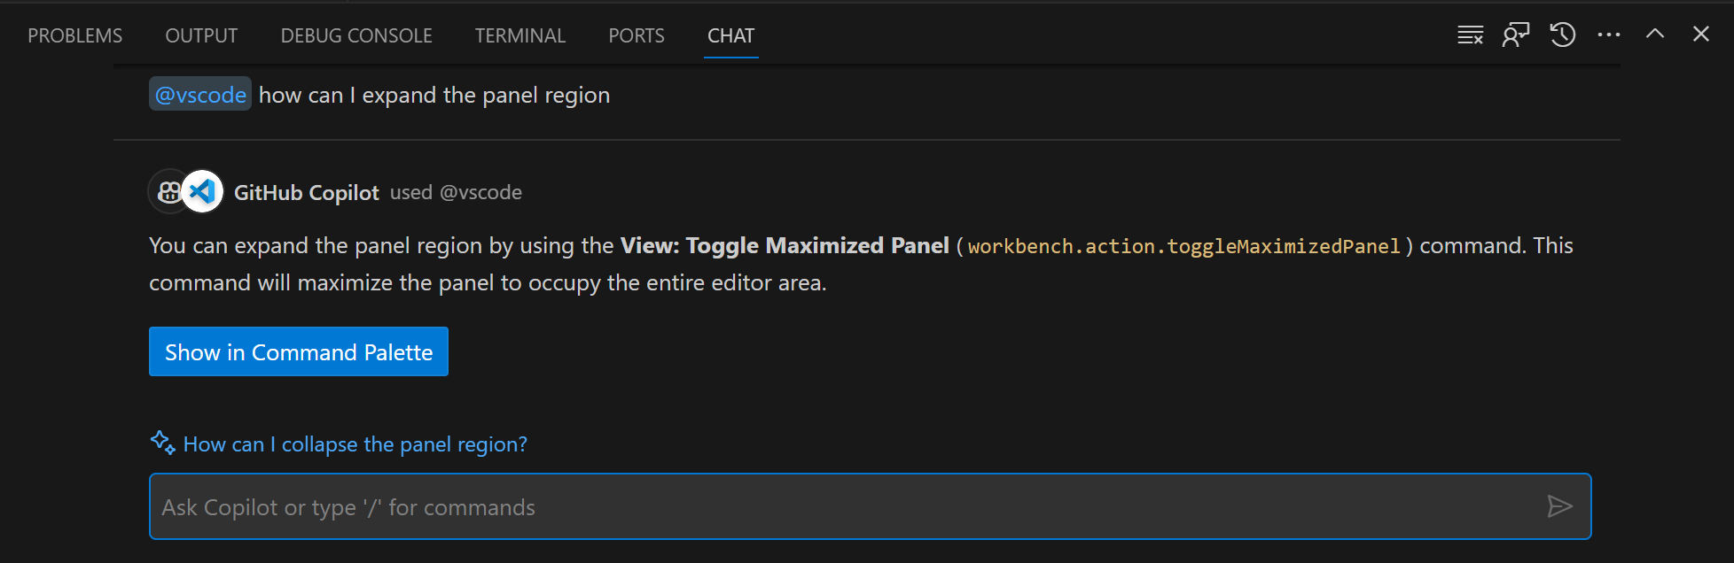This screenshot has height=563, width=1734.
Task: Clear all chat requests
Action: click(x=1470, y=34)
